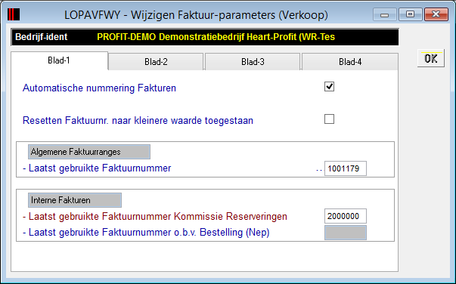Enable Resetten Faktuurnr. naar kleinere waarde checkbox
This screenshot has height=284, width=456.
[329, 119]
